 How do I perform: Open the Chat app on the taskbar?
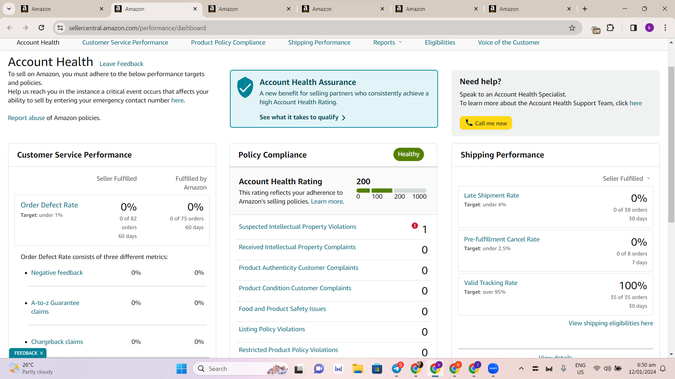click(x=319, y=368)
